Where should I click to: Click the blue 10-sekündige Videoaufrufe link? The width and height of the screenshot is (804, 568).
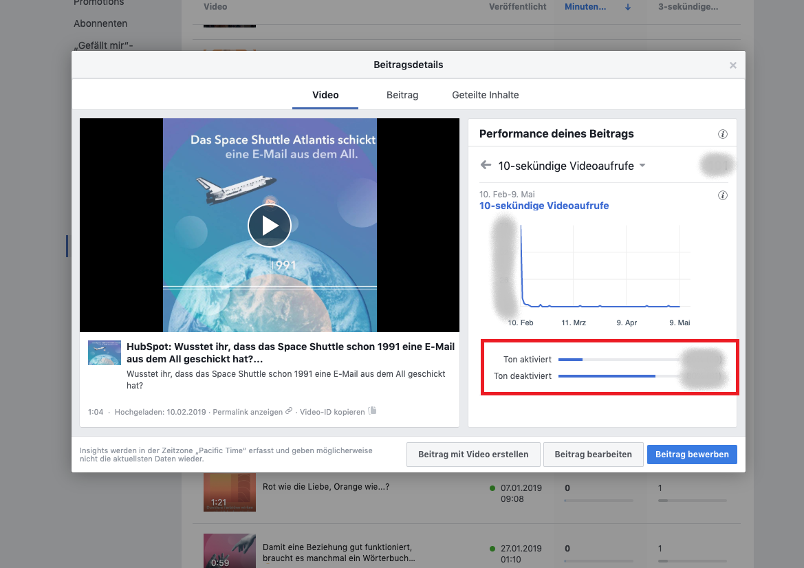544,206
